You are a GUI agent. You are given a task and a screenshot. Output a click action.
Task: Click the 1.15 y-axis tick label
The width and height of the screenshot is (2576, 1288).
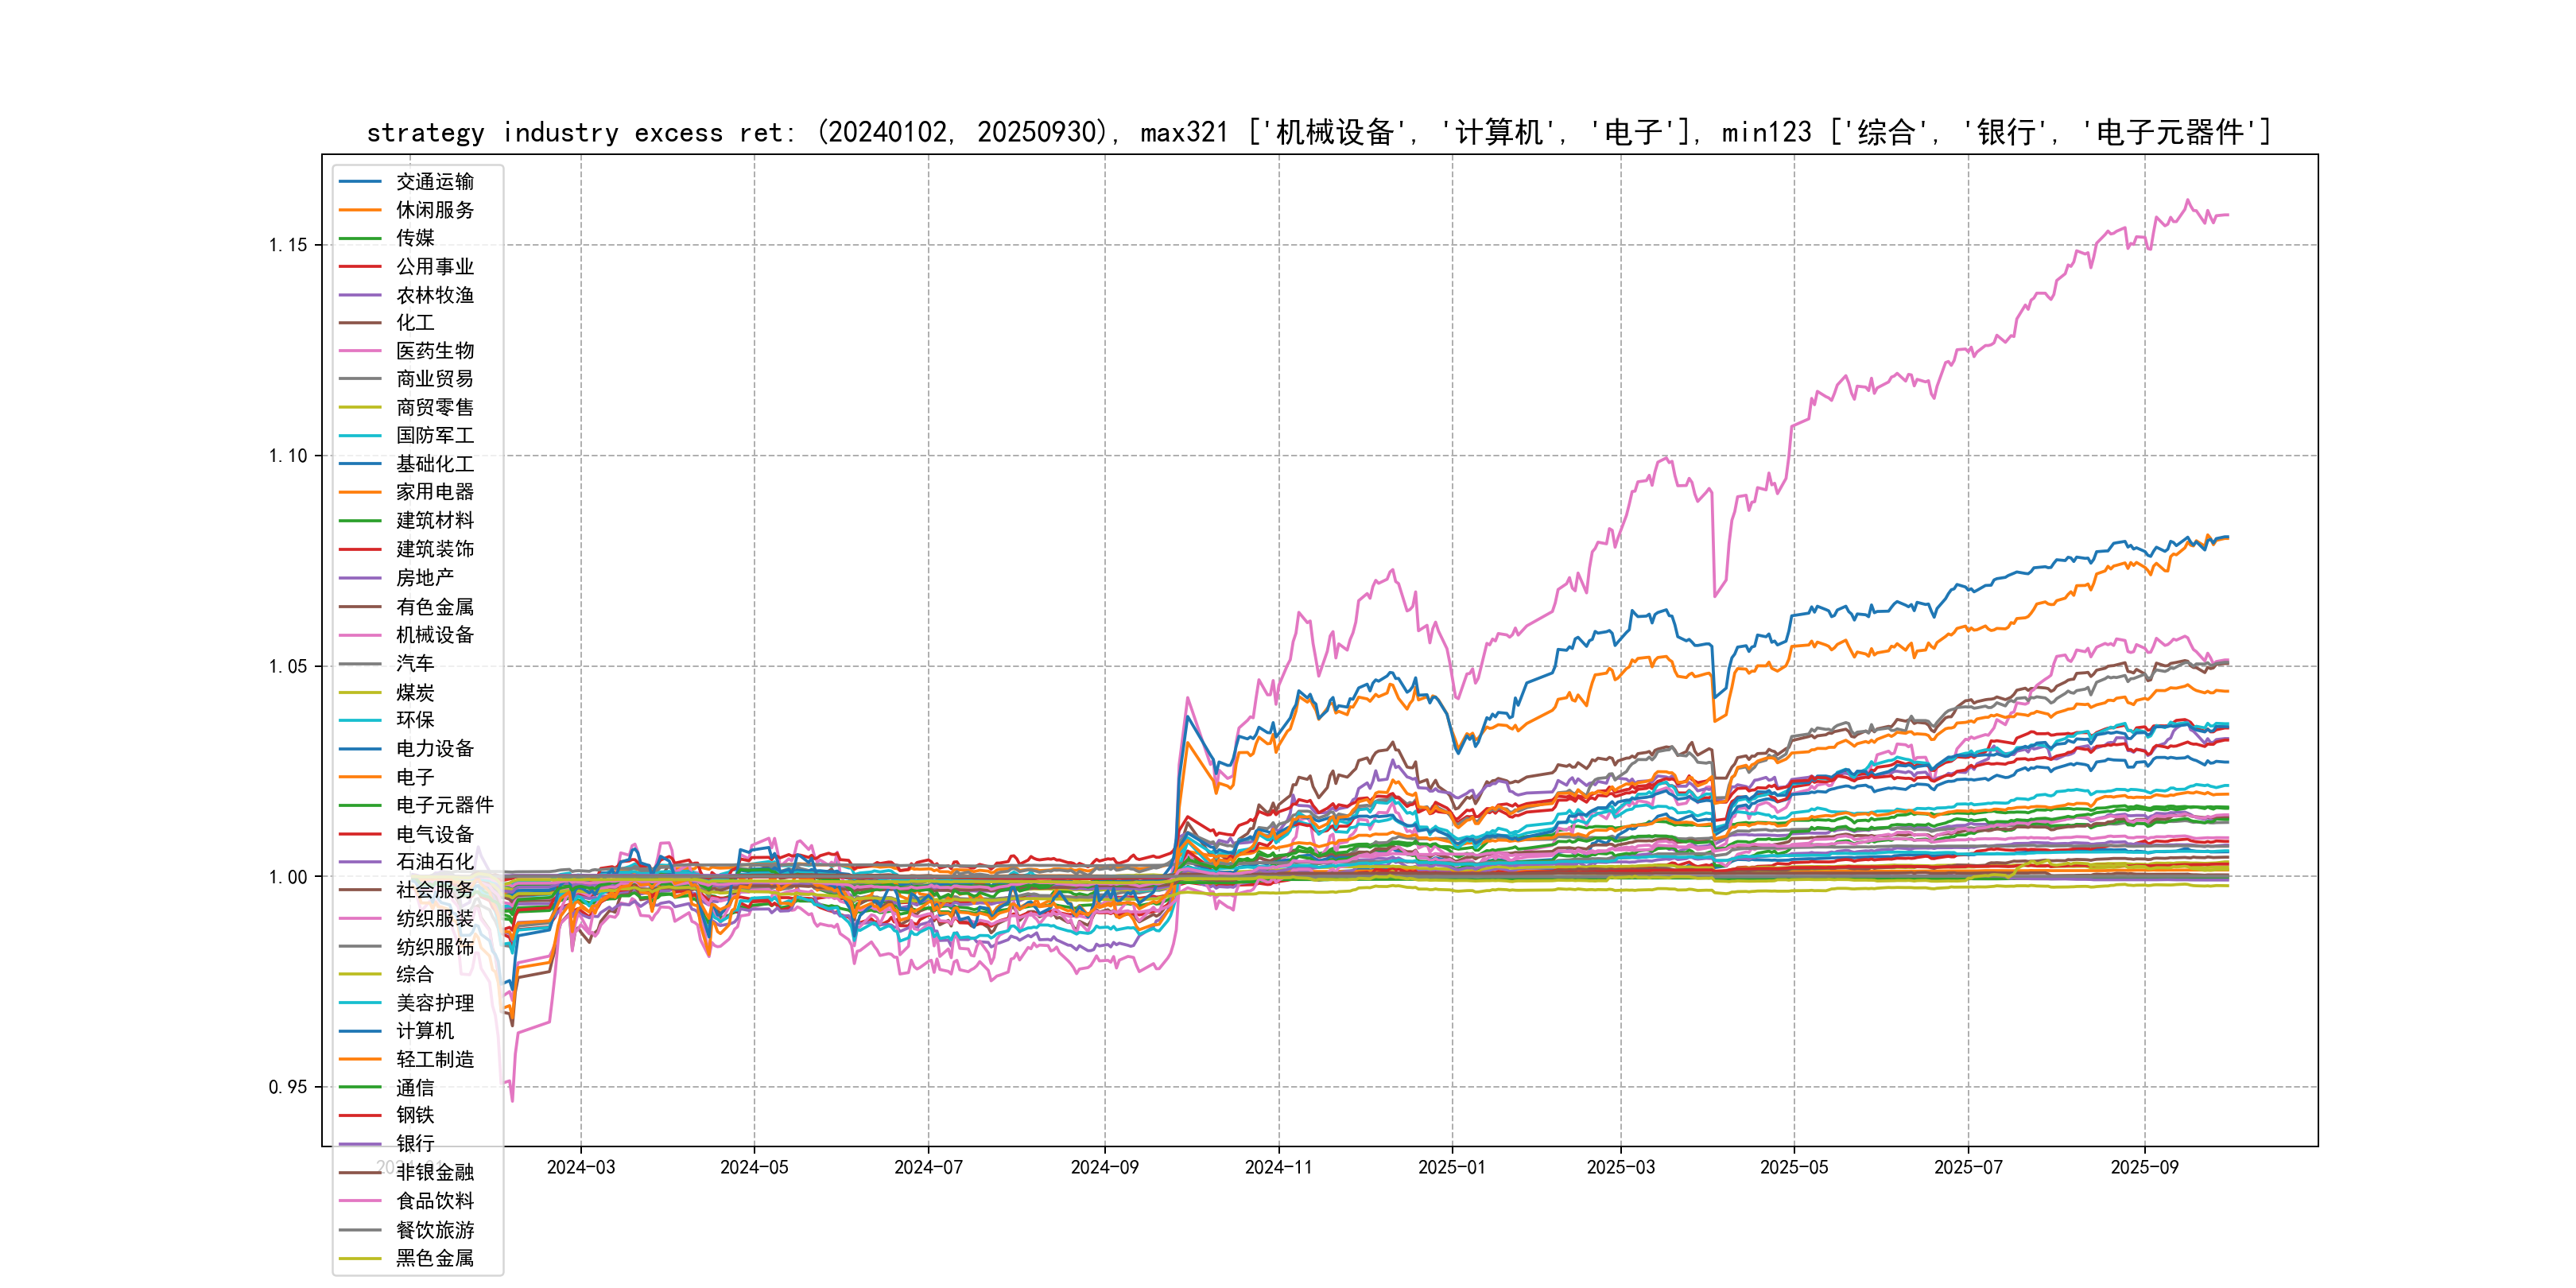(x=287, y=245)
